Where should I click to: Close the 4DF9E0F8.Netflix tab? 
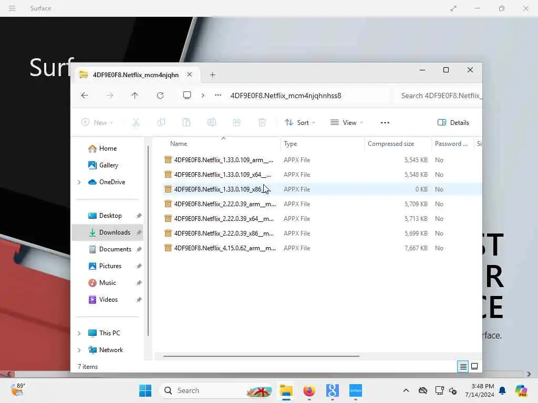tap(189, 75)
